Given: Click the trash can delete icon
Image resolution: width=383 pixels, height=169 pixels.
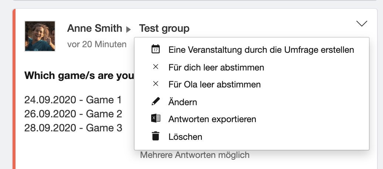Looking at the screenshot, I should (156, 136).
